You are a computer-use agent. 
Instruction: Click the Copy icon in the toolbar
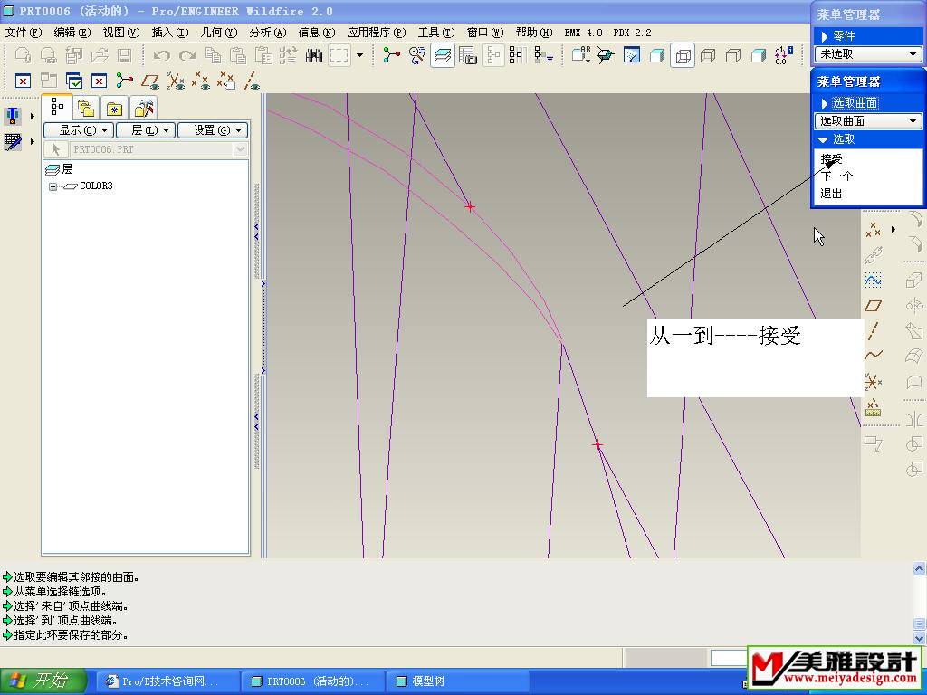(213, 55)
